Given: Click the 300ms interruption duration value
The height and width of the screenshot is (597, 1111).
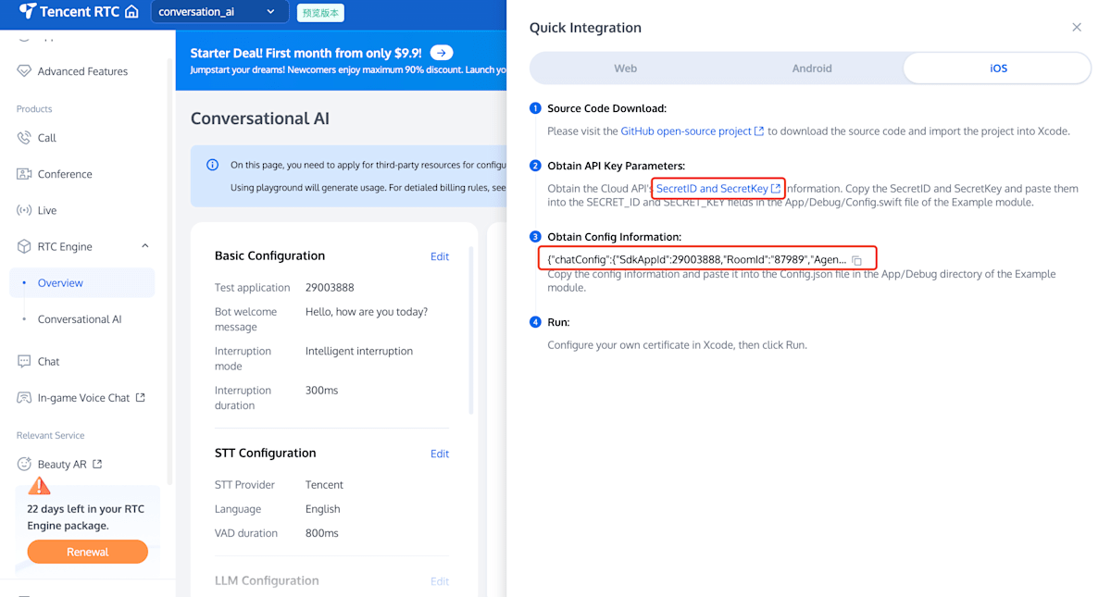Looking at the screenshot, I should pyautogui.click(x=321, y=391).
